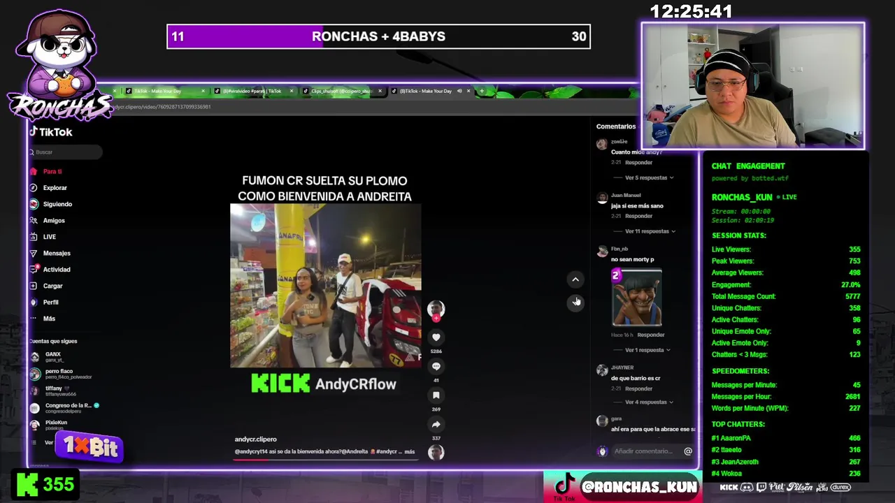
Task: Open the andycr.clipero creator profile link
Action: (x=255, y=439)
